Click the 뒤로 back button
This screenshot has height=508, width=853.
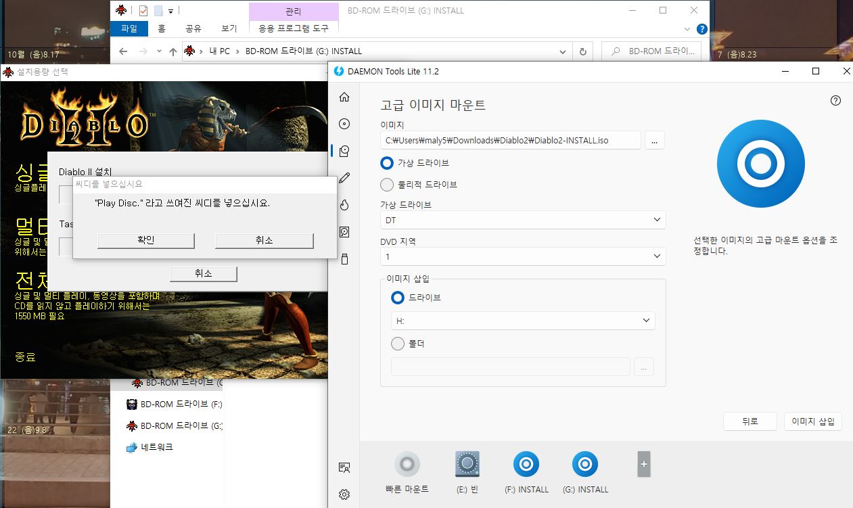750,421
